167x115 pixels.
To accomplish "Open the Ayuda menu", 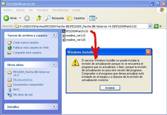I will (x=76, y=10).
